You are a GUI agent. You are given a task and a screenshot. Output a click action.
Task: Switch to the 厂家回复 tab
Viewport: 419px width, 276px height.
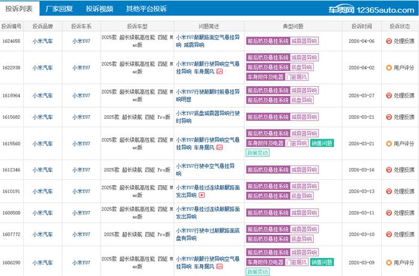pyautogui.click(x=59, y=9)
